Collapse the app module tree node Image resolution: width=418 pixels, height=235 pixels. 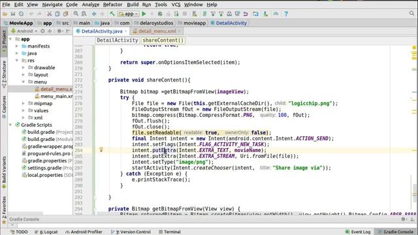click(10, 39)
